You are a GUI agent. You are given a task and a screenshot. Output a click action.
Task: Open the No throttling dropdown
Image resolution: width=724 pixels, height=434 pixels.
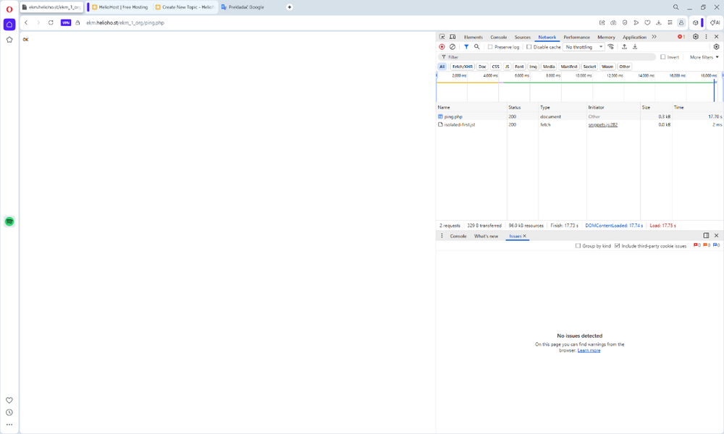click(x=584, y=47)
